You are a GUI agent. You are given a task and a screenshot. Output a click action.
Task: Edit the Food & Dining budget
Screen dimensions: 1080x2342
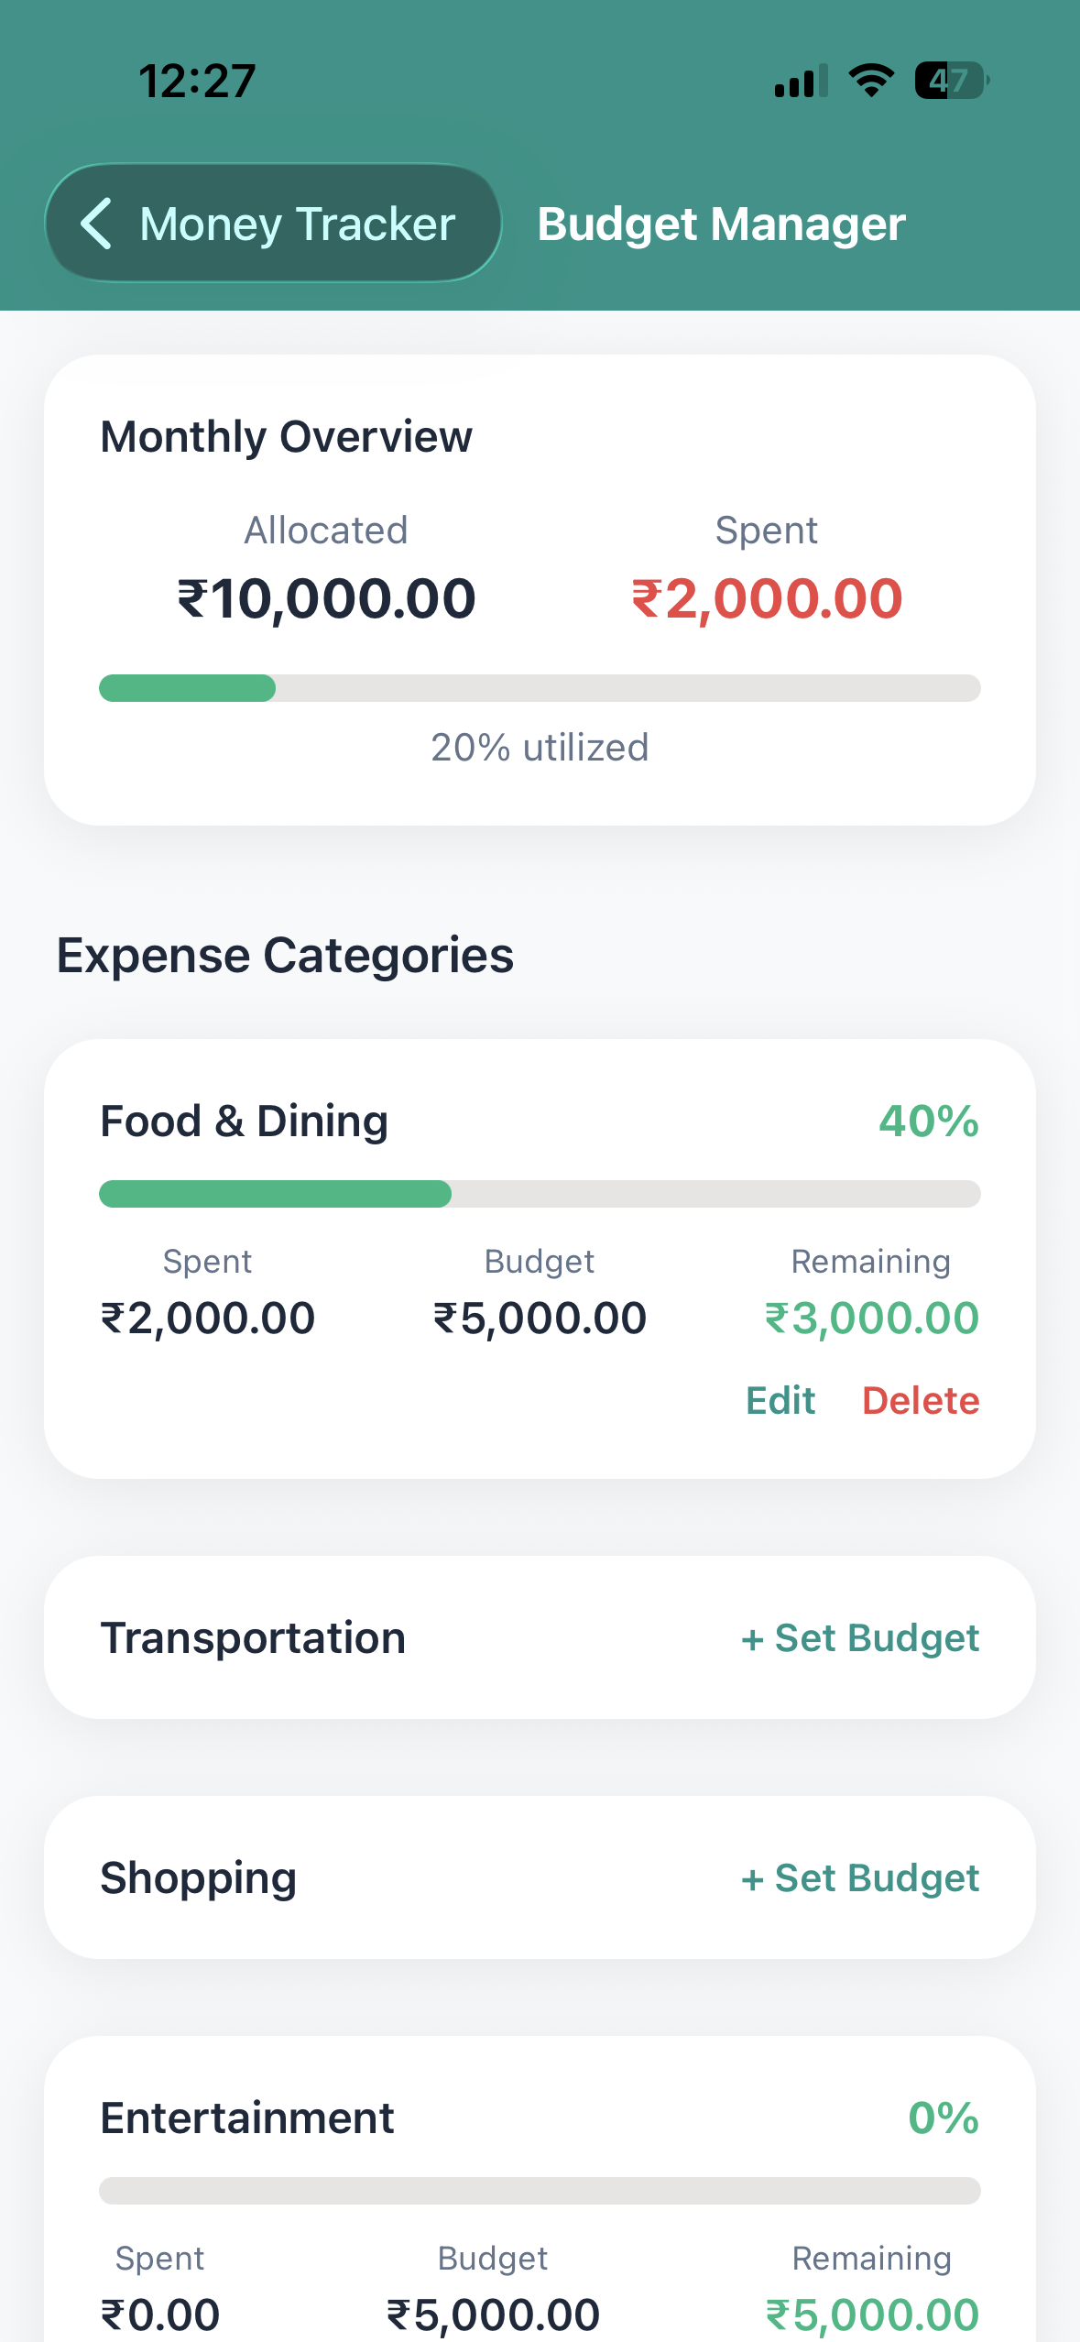pyautogui.click(x=780, y=1401)
